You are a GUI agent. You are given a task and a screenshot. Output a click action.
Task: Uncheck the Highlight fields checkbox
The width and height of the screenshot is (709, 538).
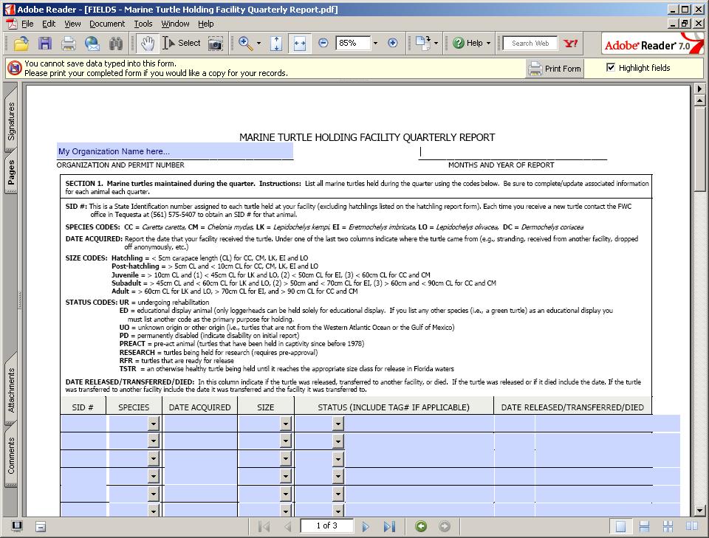[611, 67]
